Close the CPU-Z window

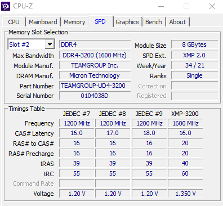[x=212, y=6]
